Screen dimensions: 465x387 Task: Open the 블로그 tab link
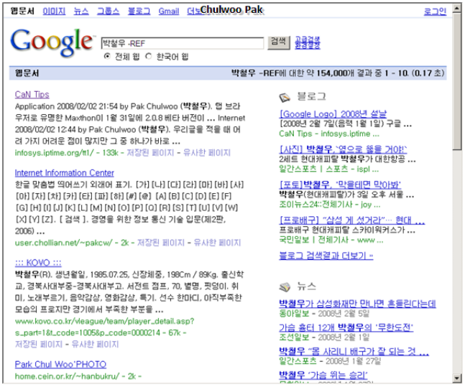click(x=139, y=11)
